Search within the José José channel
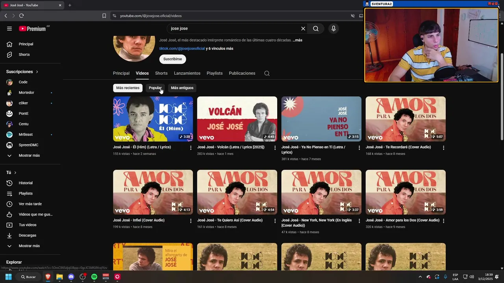 (x=267, y=74)
